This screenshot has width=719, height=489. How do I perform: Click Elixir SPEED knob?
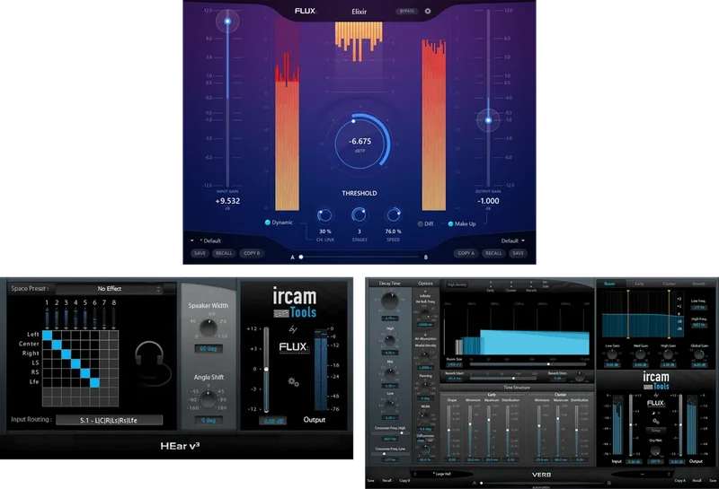click(394, 214)
